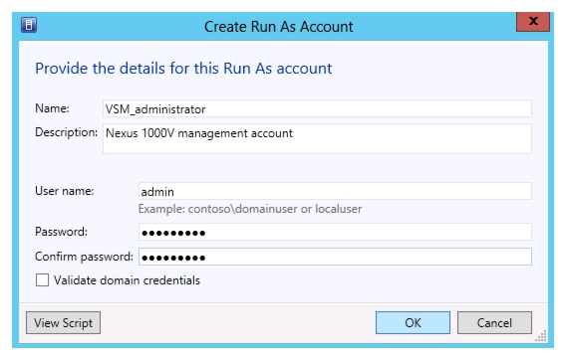Click the Confirm password label
567x361 pixels.
[x=84, y=257]
